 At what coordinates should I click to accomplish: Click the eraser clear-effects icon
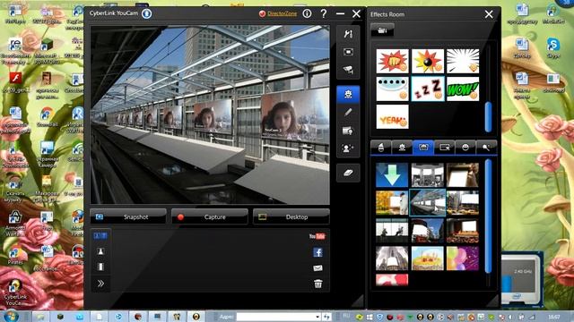[x=348, y=173]
